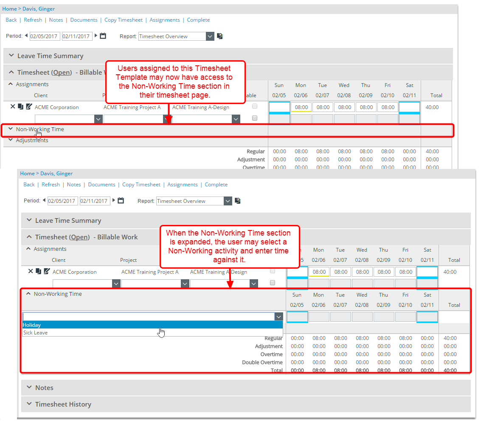Click Back link in lower window

click(29, 185)
